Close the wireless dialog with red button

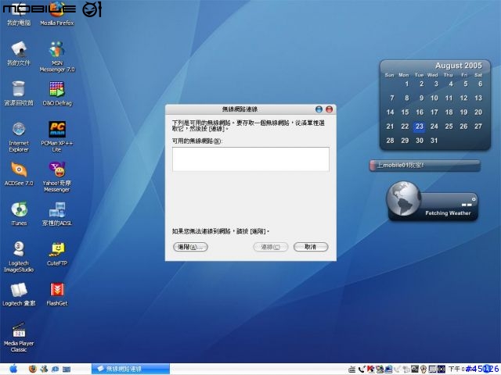click(329, 109)
